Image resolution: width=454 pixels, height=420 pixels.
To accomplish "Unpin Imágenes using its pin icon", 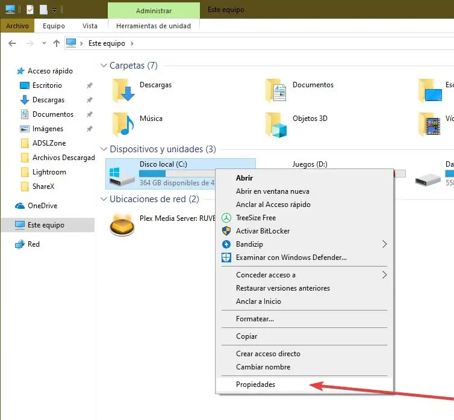I will coord(90,129).
